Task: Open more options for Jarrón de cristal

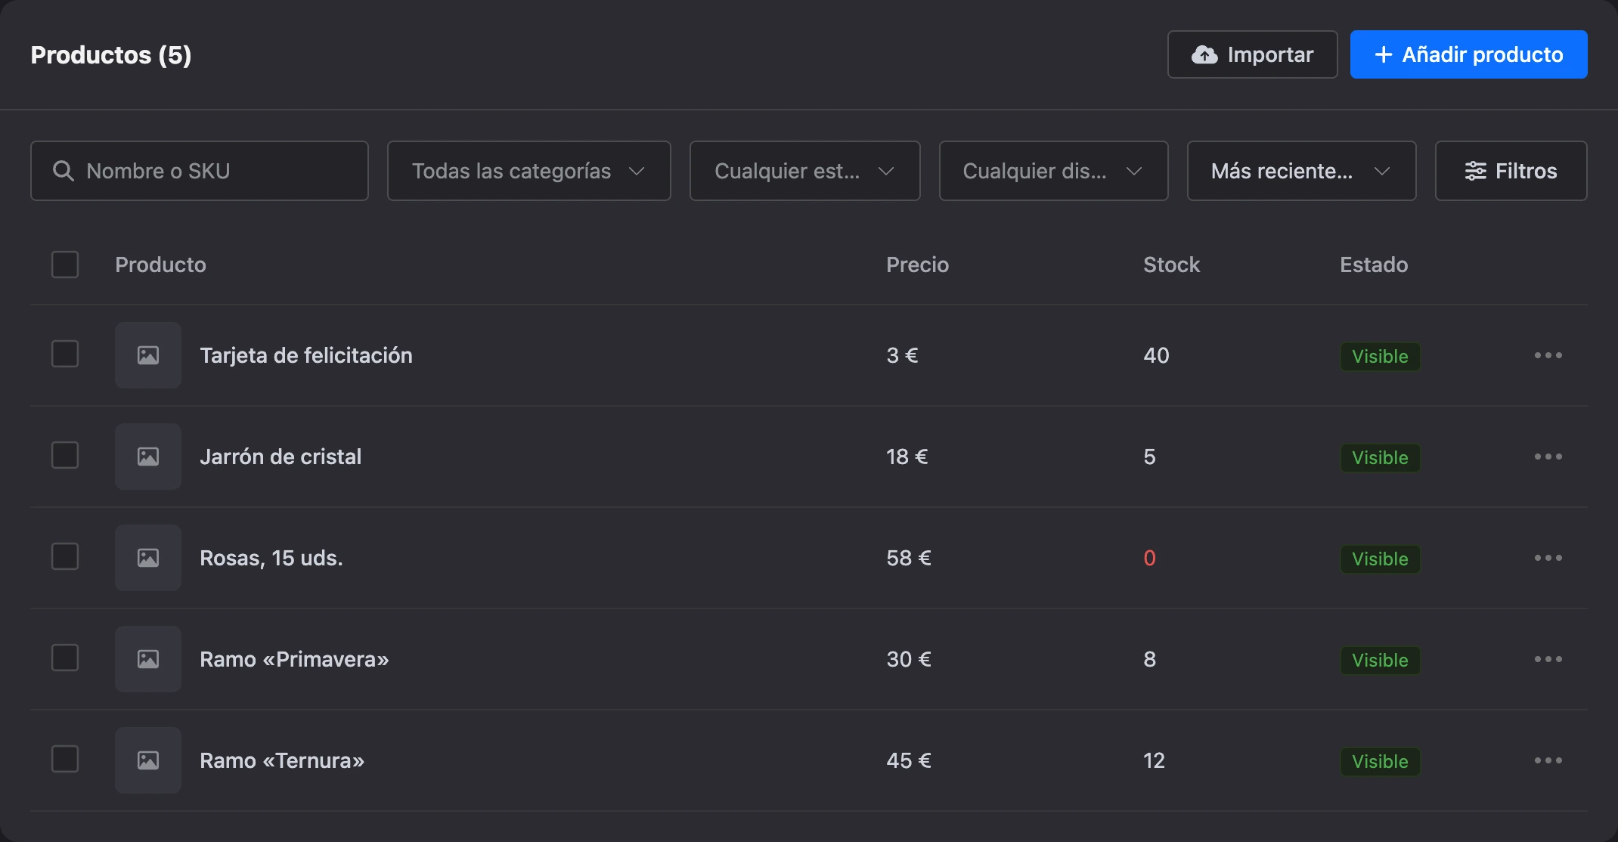Action: [1548, 457]
